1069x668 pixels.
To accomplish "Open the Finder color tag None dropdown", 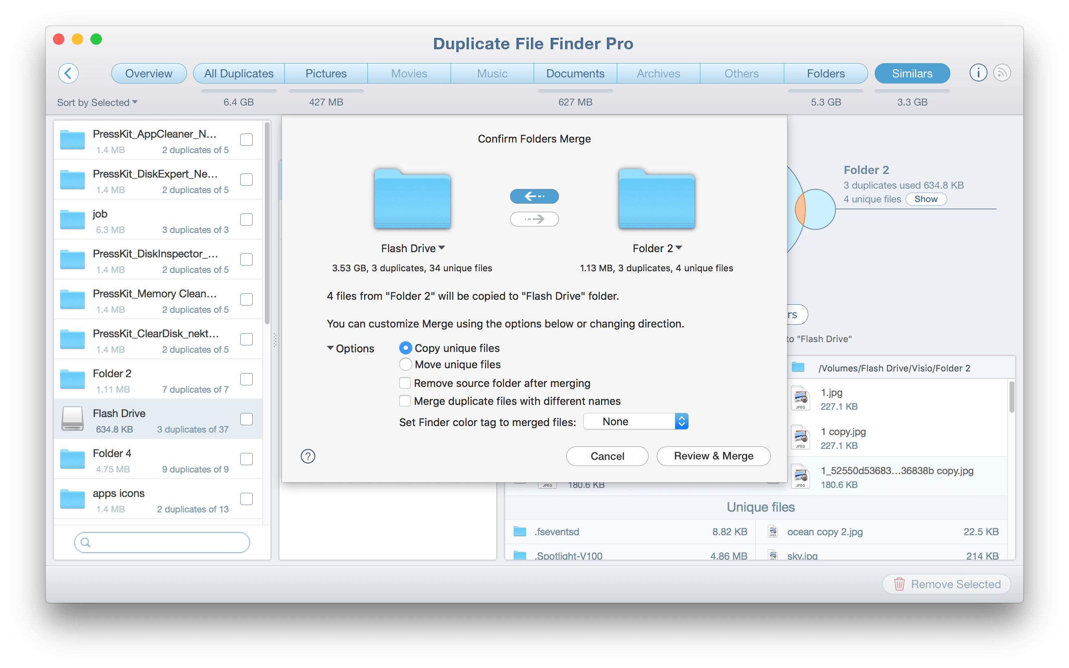I will [635, 422].
